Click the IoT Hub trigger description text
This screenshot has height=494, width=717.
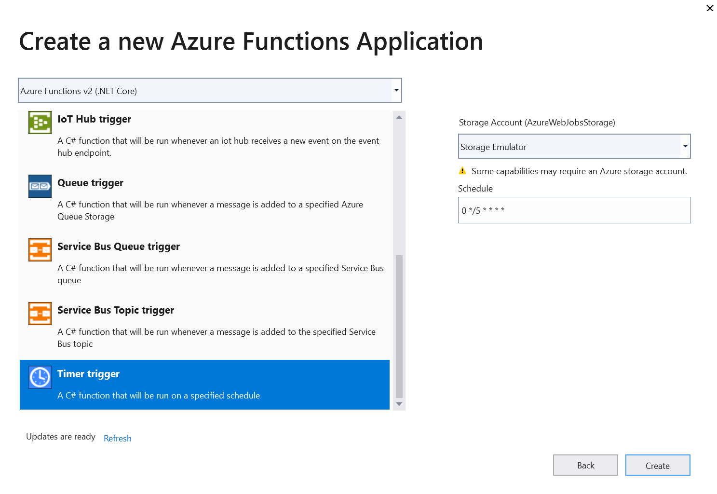coord(218,147)
